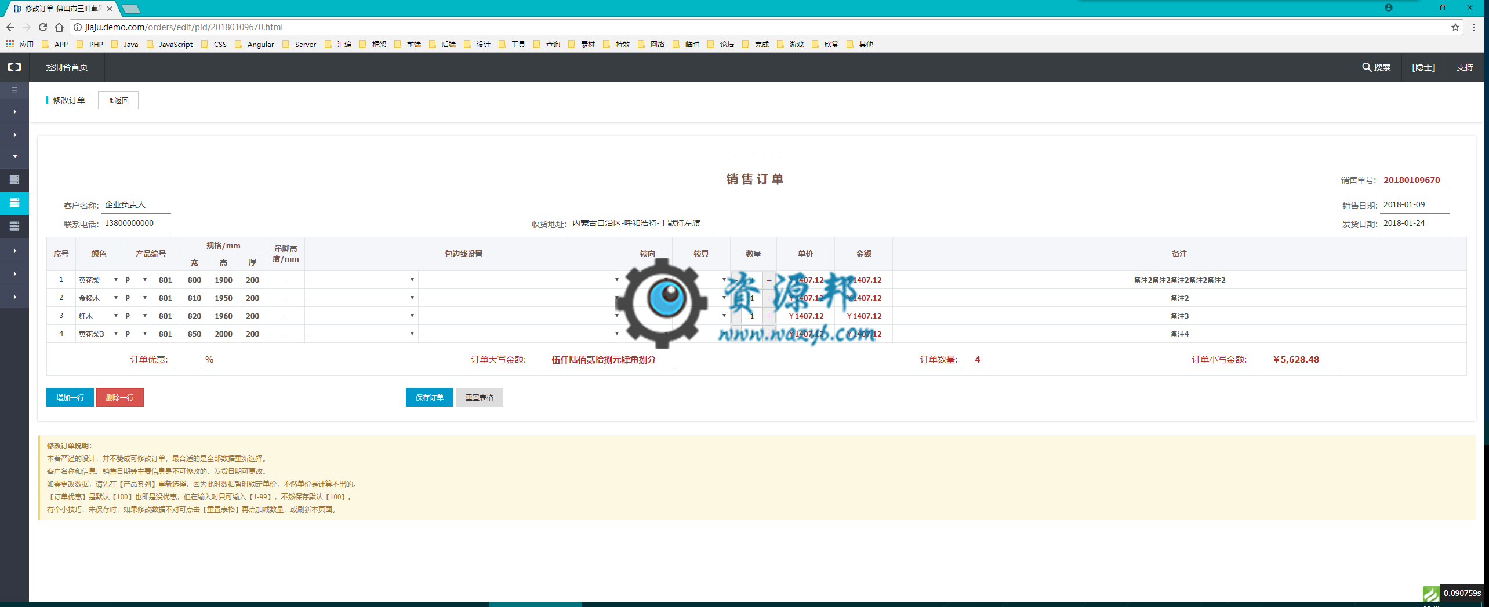Image resolution: width=1489 pixels, height=607 pixels.
Task: Open a new browser tab
Action: [x=131, y=9]
